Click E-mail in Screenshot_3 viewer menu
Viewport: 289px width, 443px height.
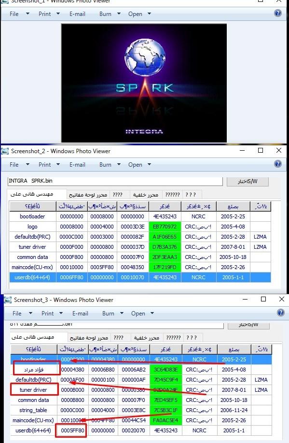click(x=80, y=314)
